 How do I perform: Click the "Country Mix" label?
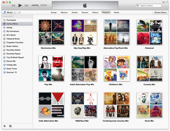click(149, 84)
